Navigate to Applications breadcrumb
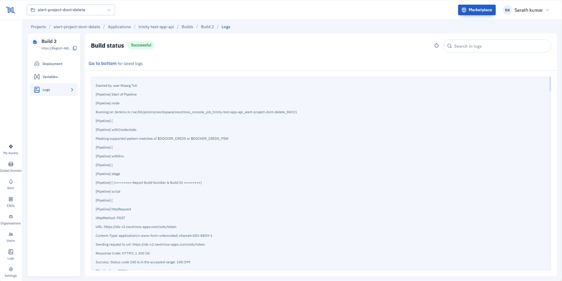The width and height of the screenshot is (562, 281). pos(119,27)
